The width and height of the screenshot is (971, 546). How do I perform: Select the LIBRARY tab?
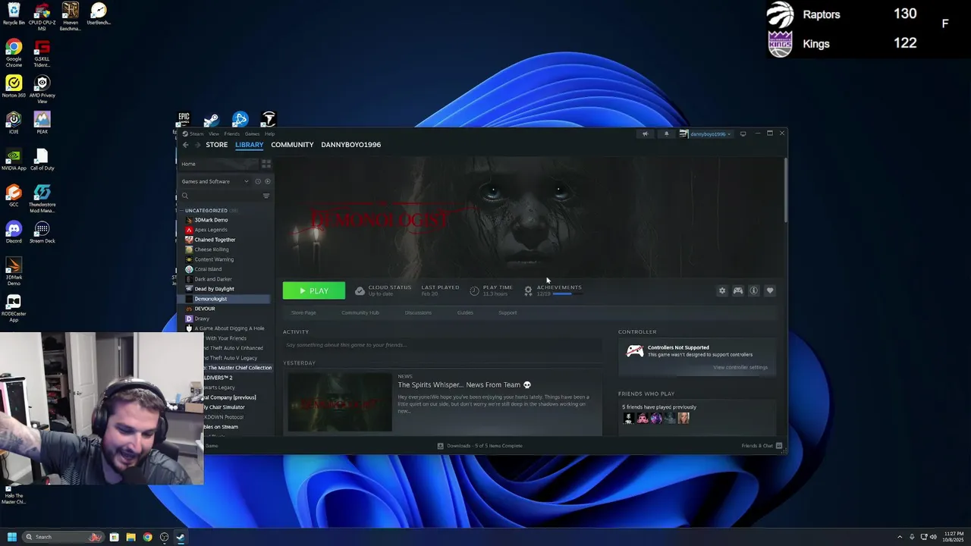249,145
